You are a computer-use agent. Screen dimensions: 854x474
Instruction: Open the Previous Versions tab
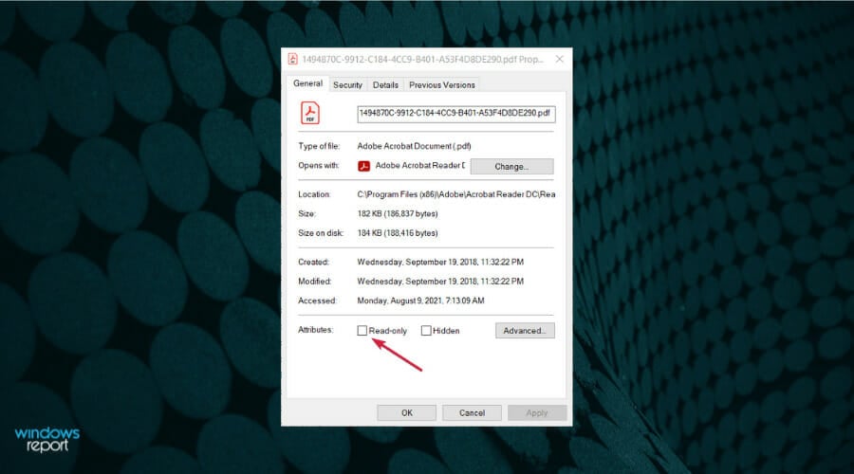(441, 85)
